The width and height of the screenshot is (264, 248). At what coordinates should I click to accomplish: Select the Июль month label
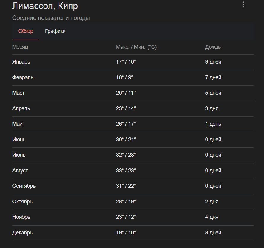click(19, 155)
